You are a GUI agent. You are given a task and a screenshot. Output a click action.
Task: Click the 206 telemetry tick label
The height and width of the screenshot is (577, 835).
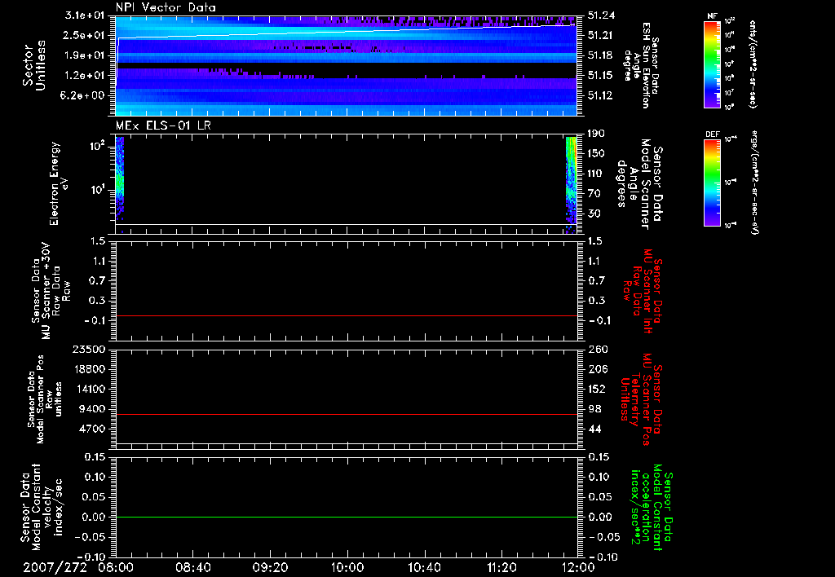(597, 369)
